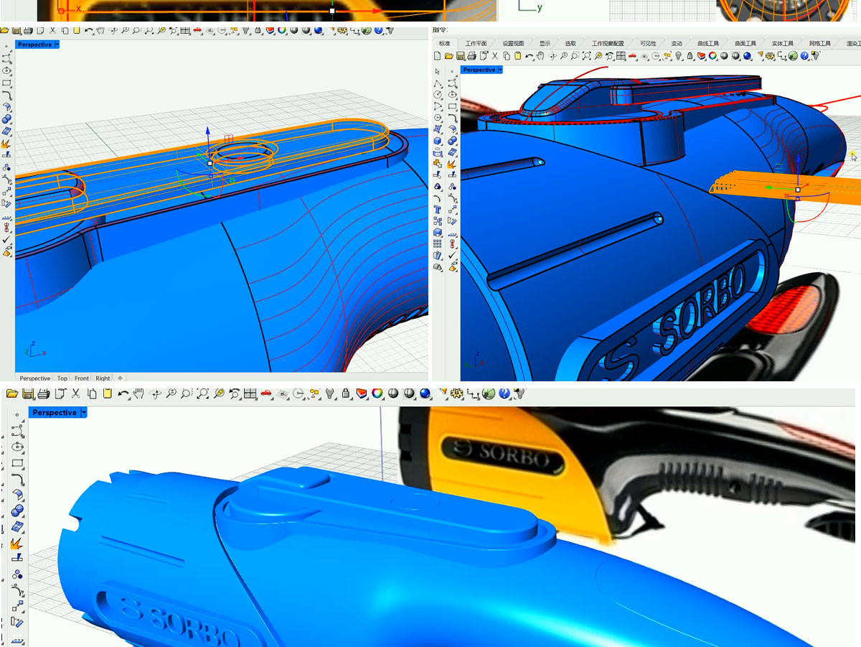Click Print icon in top-right window toolbar
This screenshot has height=647, width=861.
point(471,55)
